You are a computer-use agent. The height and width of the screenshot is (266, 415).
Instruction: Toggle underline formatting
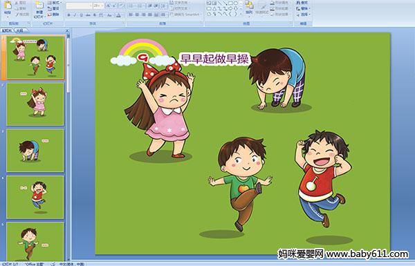[81, 15]
